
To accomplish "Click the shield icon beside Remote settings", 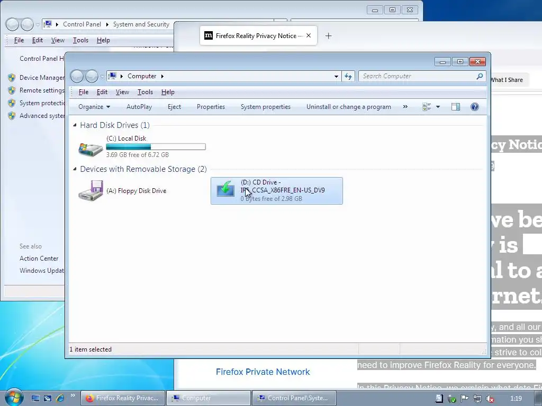I will tap(12, 90).
